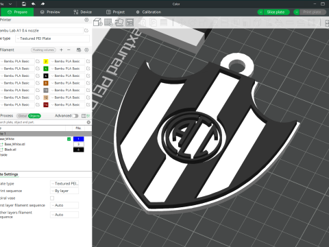Click the Arrange all objects icon
The image size is (329, 247).
pos(130,22)
